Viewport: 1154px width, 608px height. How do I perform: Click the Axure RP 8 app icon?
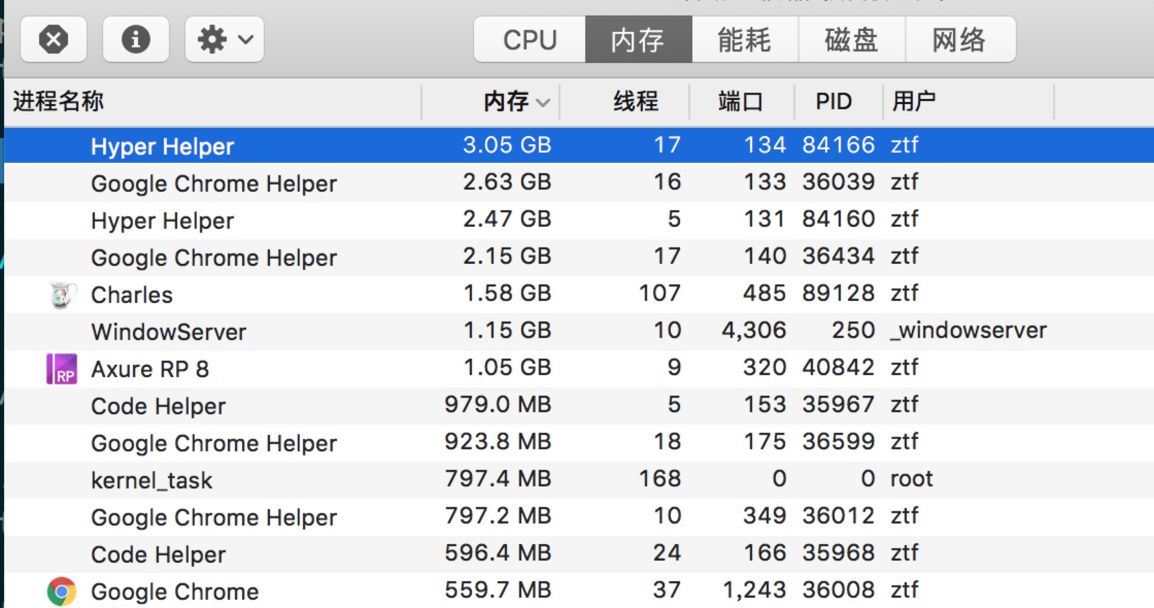click(61, 368)
